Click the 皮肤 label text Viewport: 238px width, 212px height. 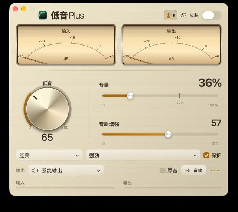coord(194,15)
